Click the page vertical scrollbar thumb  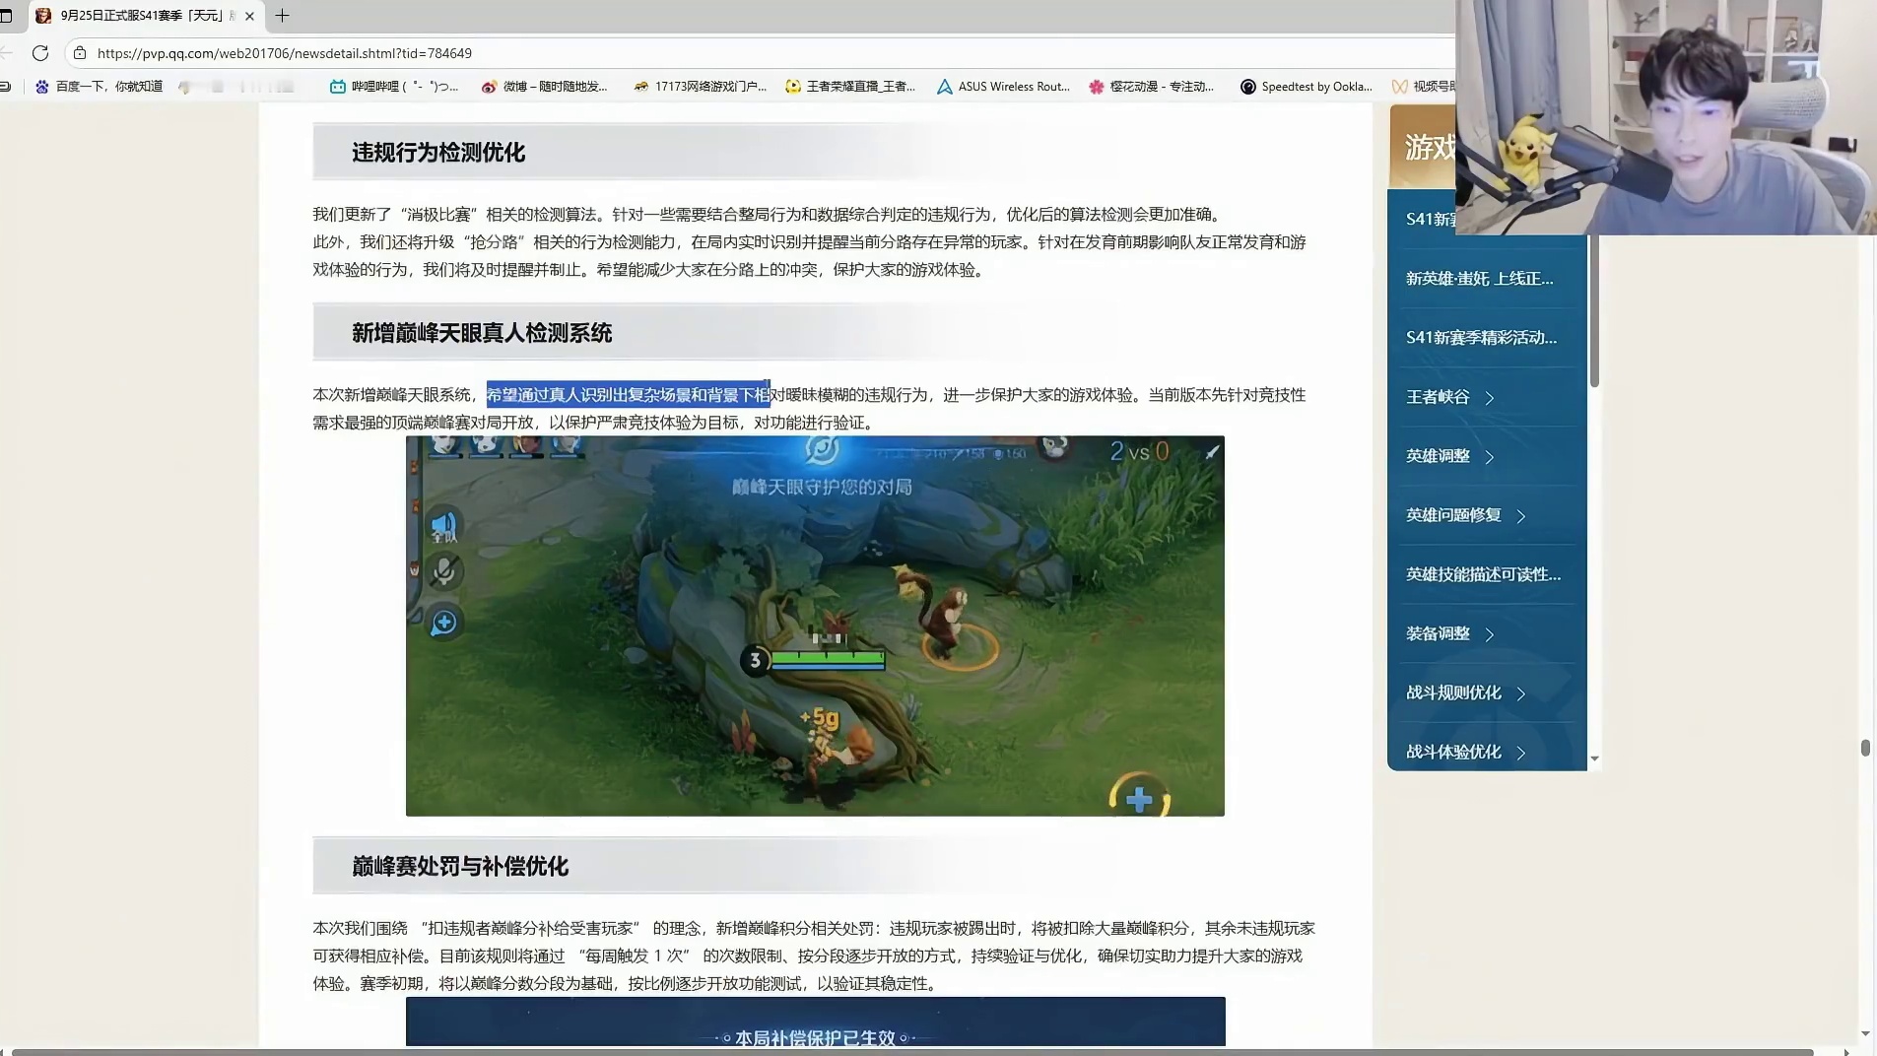[1865, 749]
